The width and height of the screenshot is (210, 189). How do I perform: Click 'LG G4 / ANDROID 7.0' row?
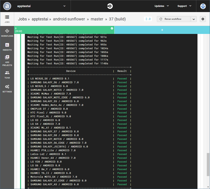(x=79, y=124)
